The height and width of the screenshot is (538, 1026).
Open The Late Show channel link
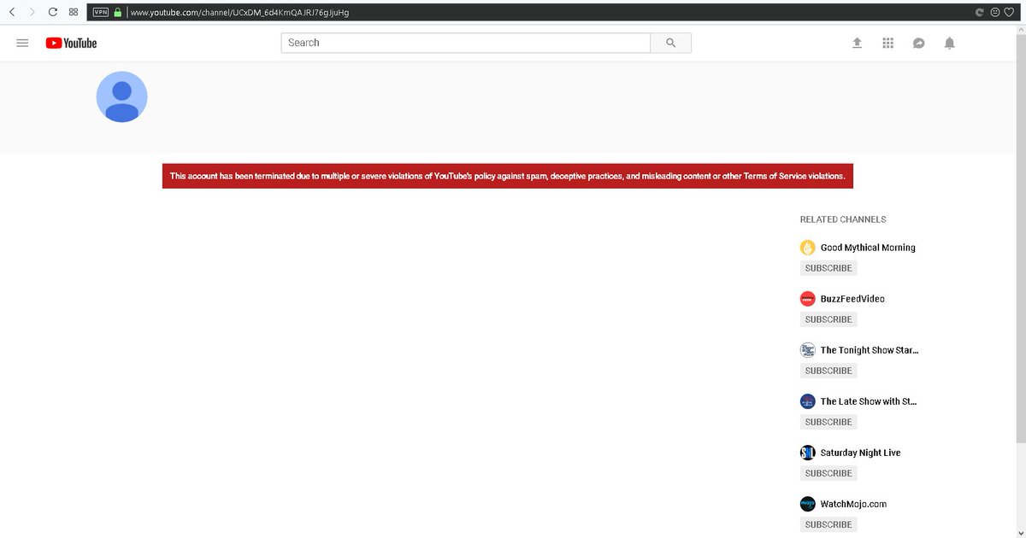click(x=869, y=401)
